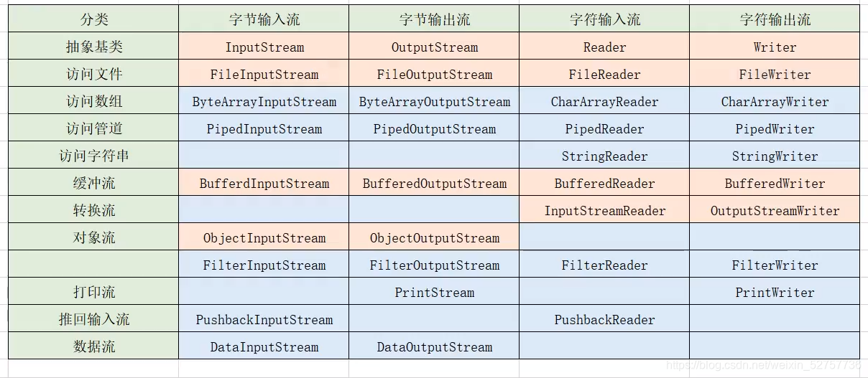Viewport: 868px width, 378px height.
Task: Click the InputStreamReader cell
Action: click(604, 210)
